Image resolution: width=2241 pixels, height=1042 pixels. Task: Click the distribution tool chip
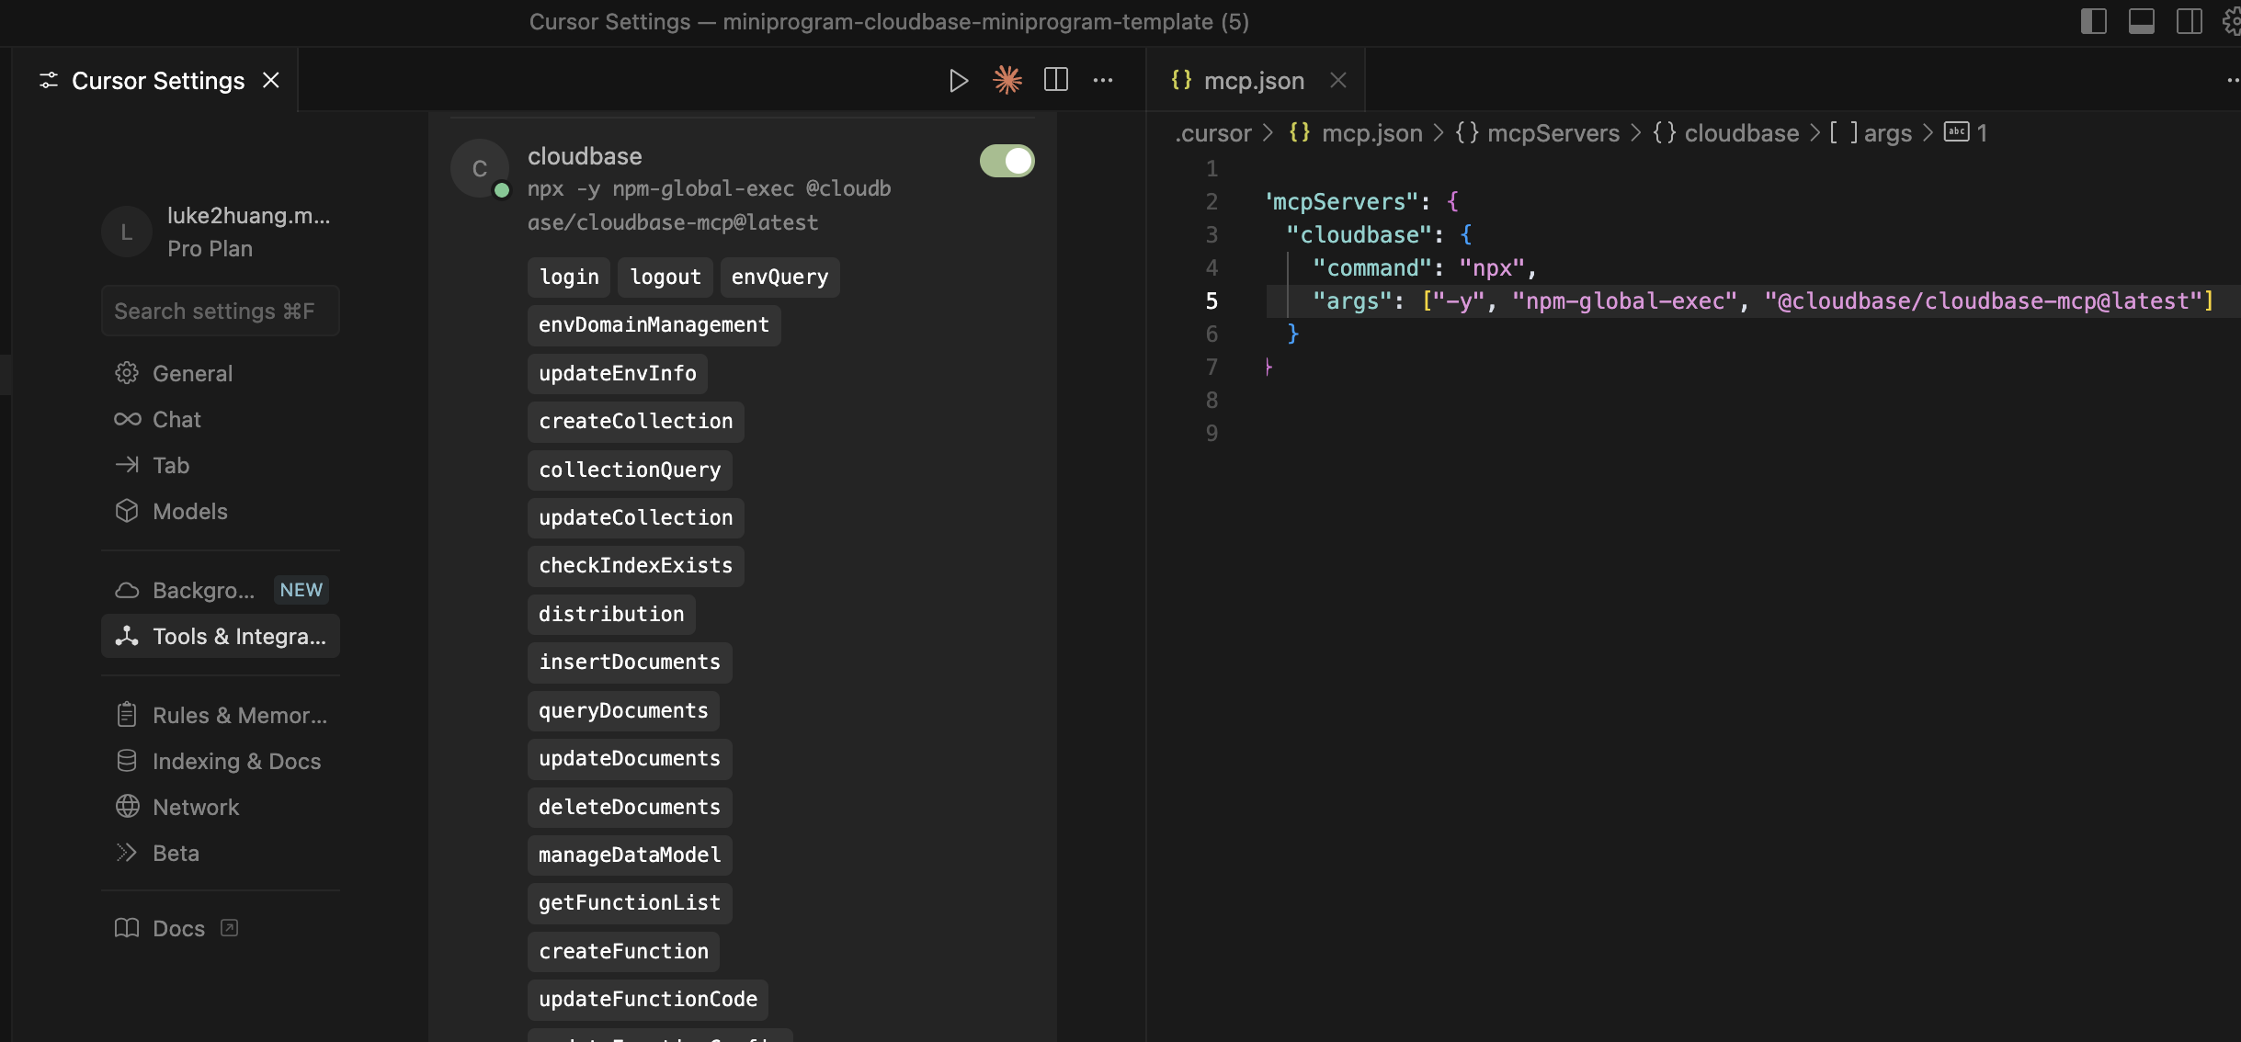(611, 614)
